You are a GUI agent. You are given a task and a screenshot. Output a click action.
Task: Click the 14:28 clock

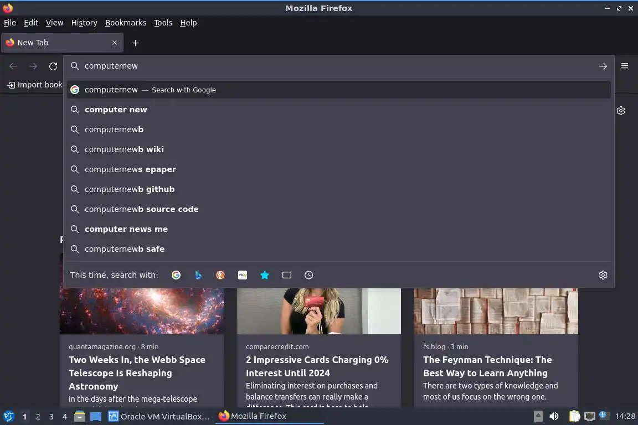click(x=625, y=416)
